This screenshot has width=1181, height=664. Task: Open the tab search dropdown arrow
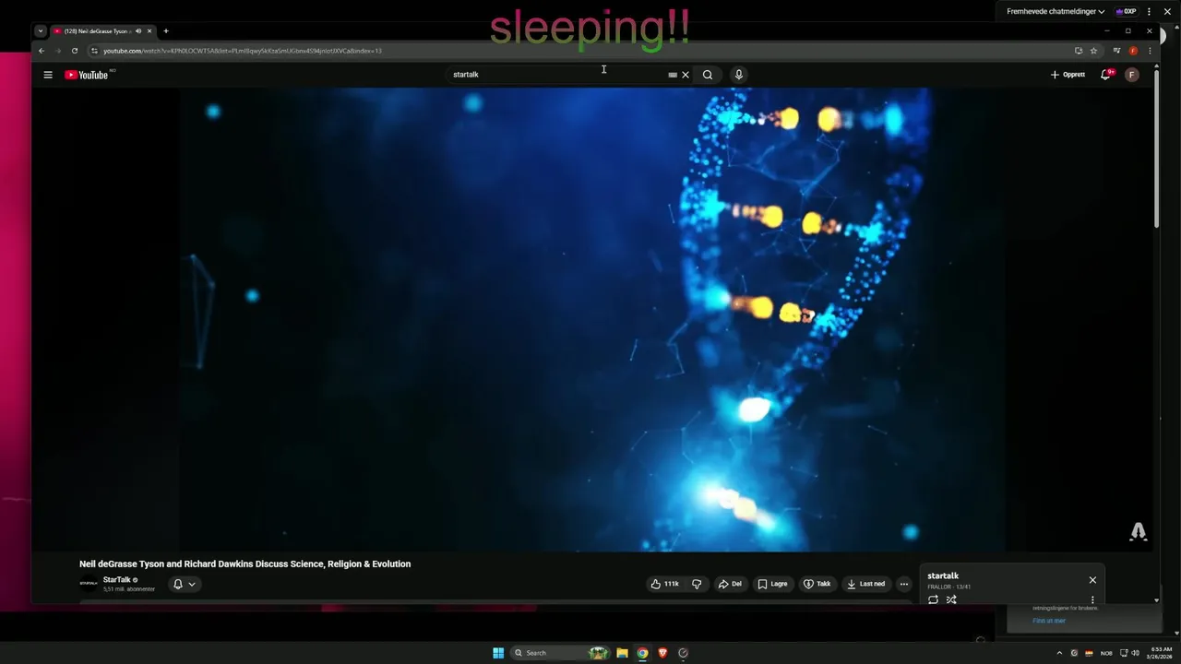pyautogui.click(x=41, y=30)
